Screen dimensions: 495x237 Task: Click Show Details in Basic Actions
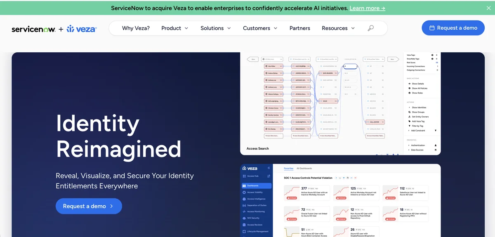[416, 84]
